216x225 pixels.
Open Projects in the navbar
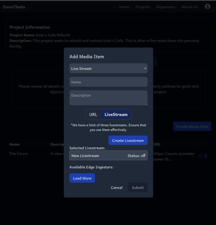143,7
